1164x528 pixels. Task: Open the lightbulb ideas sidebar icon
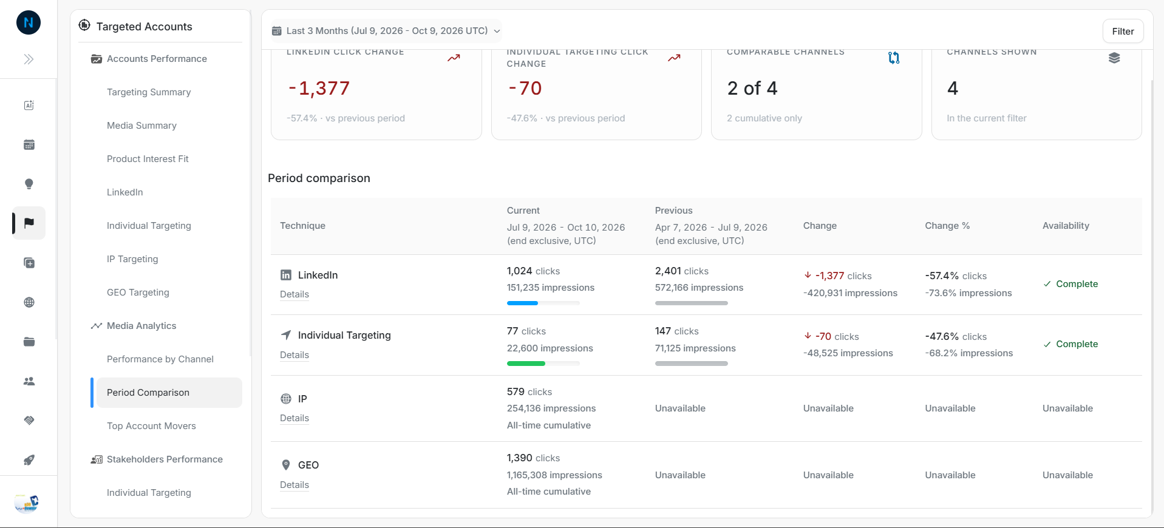pyautogui.click(x=29, y=184)
